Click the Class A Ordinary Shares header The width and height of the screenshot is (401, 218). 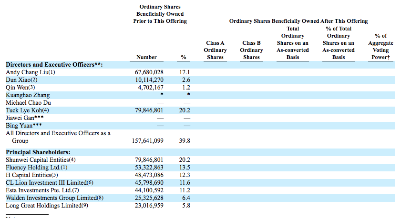click(216, 50)
